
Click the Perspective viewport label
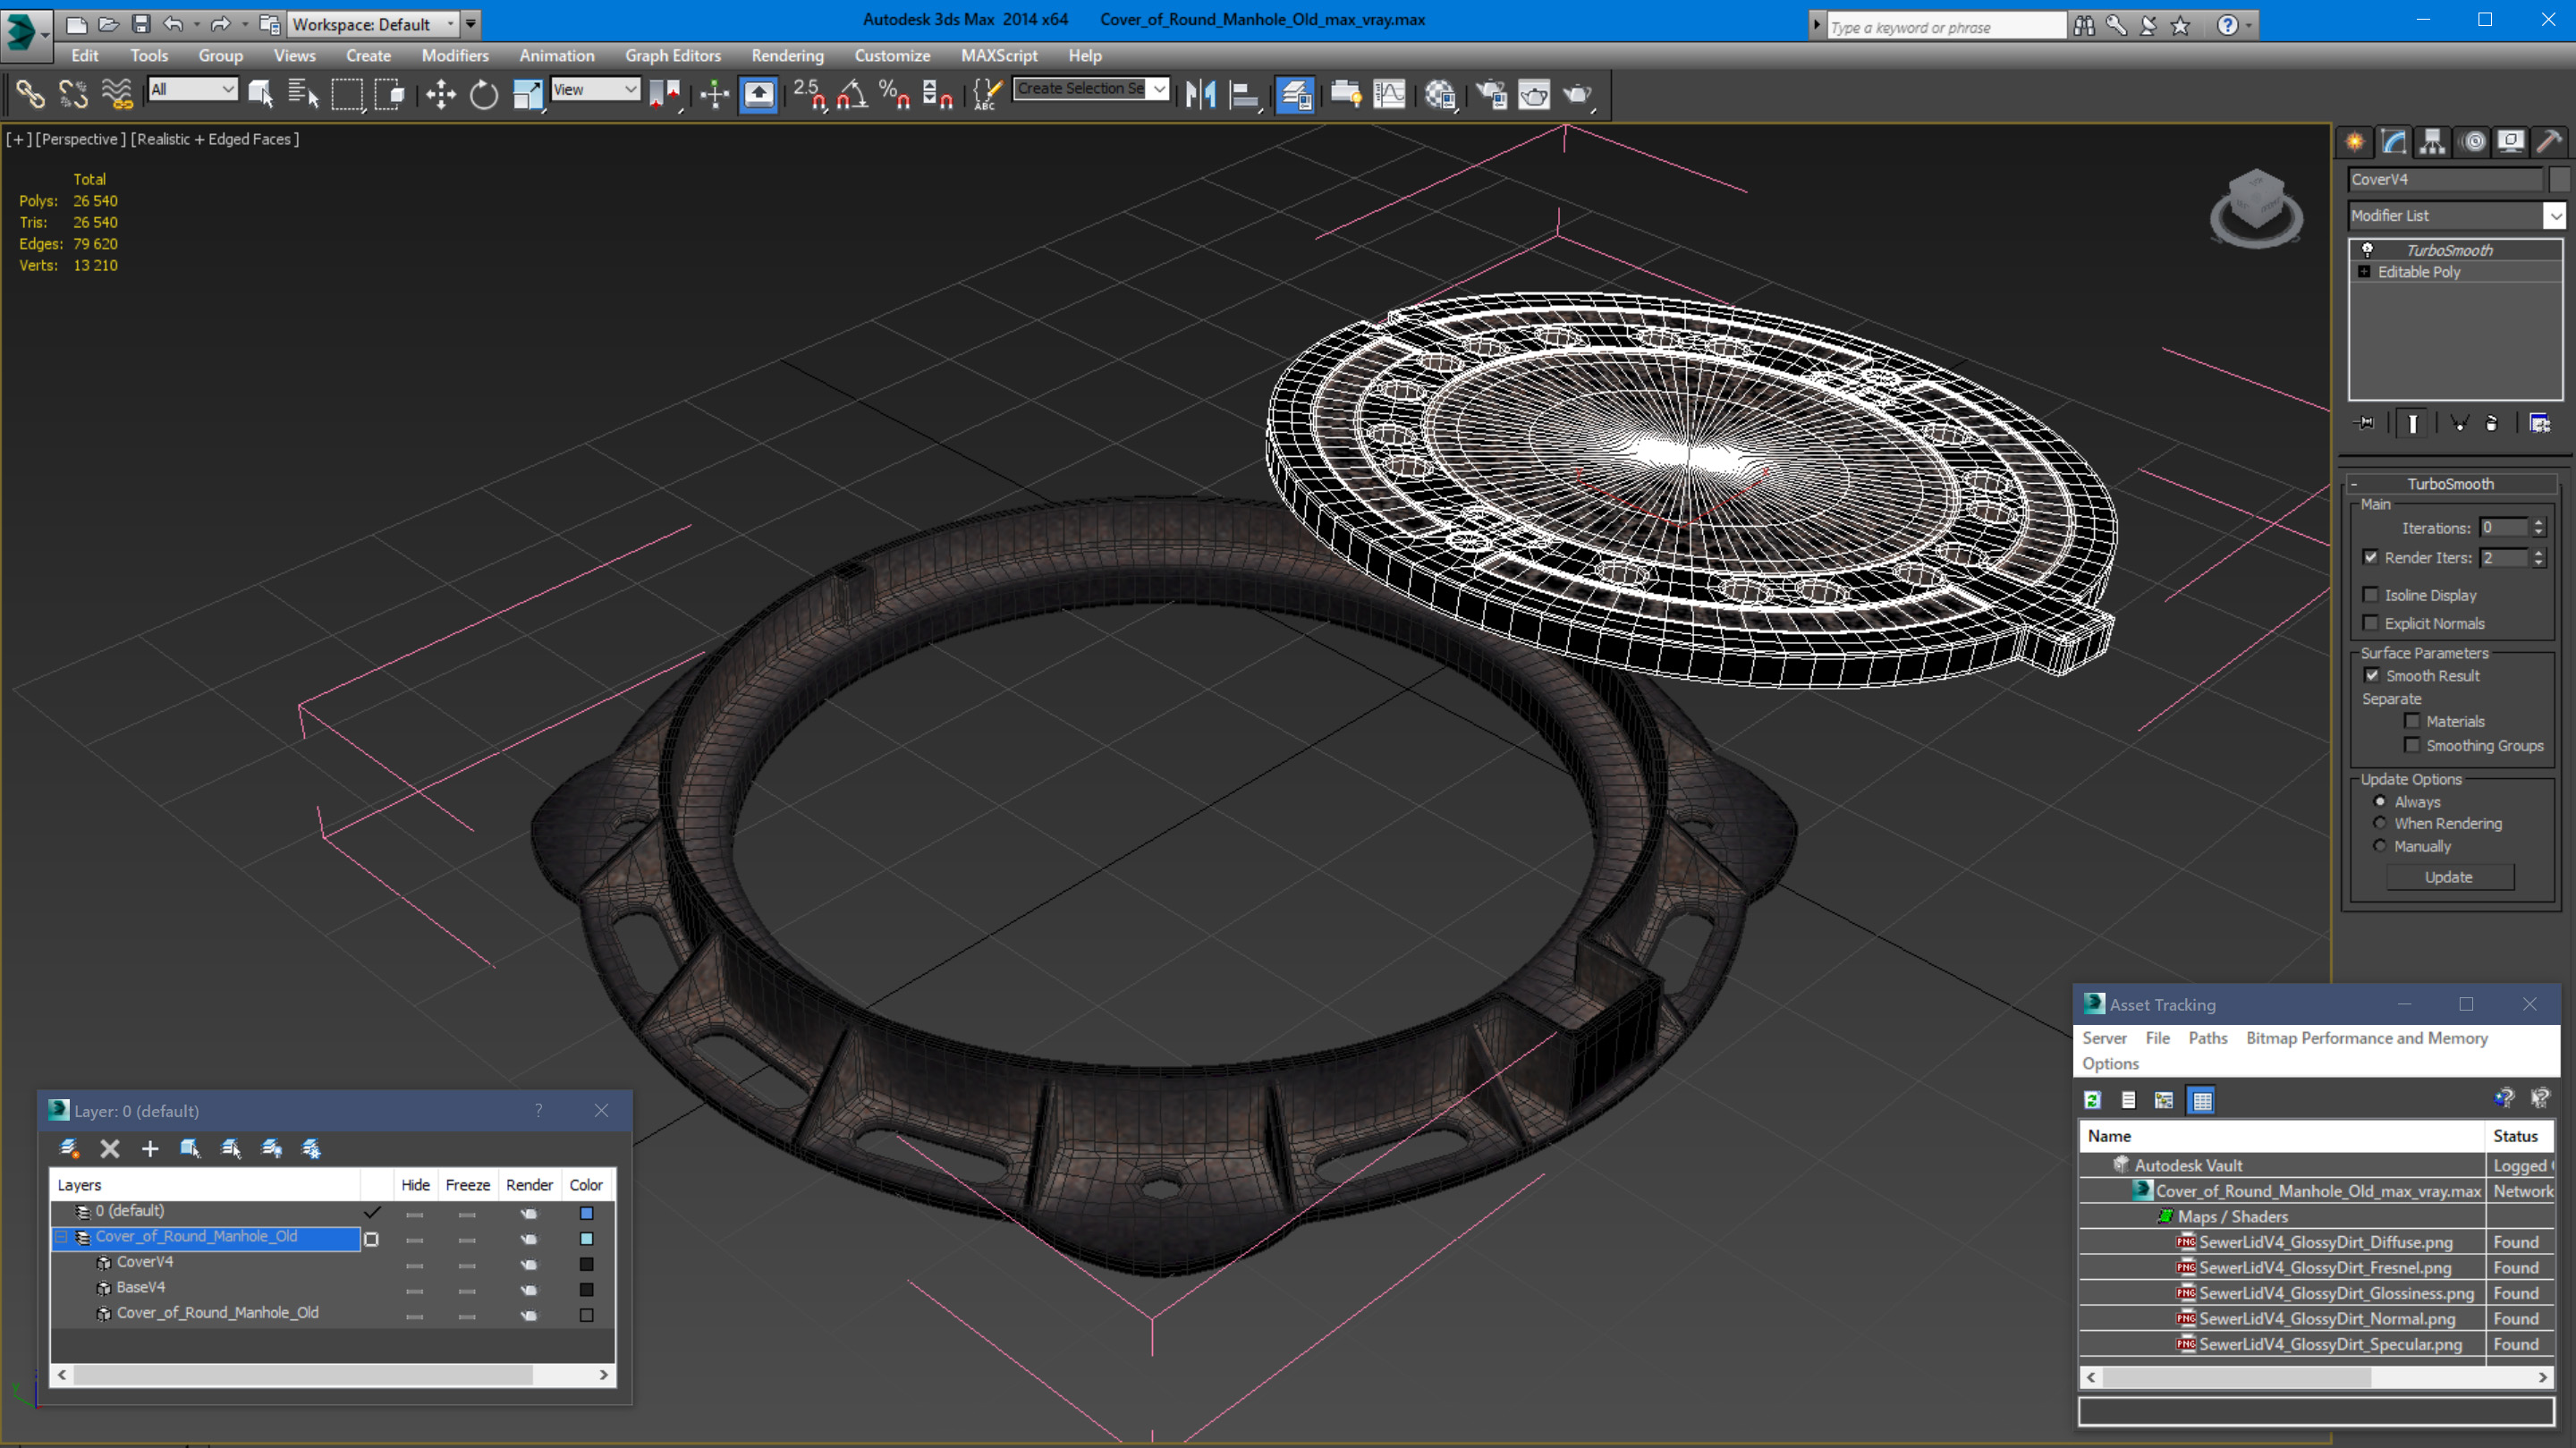[x=81, y=139]
